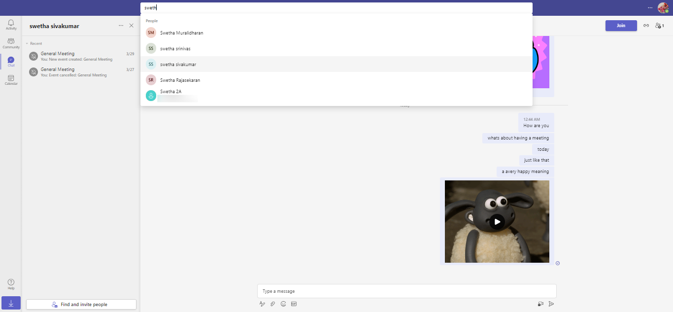The image size is (673, 312).
Task: Close the swetha sivakumar search panel
Action: (131, 26)
